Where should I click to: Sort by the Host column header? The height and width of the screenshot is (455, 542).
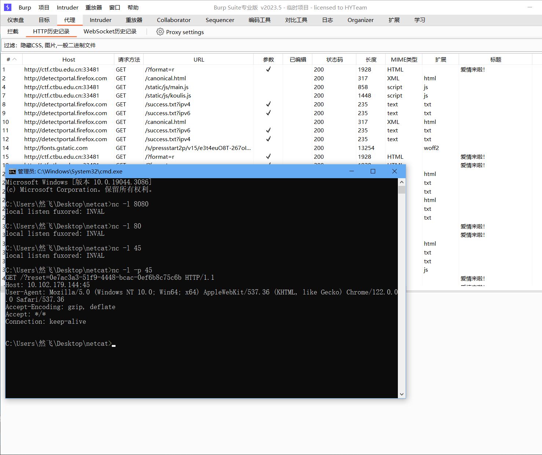point(69,59)
